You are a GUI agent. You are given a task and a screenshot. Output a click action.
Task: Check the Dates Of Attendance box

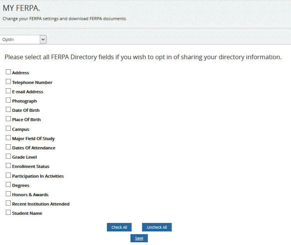(x=8, y=147)
